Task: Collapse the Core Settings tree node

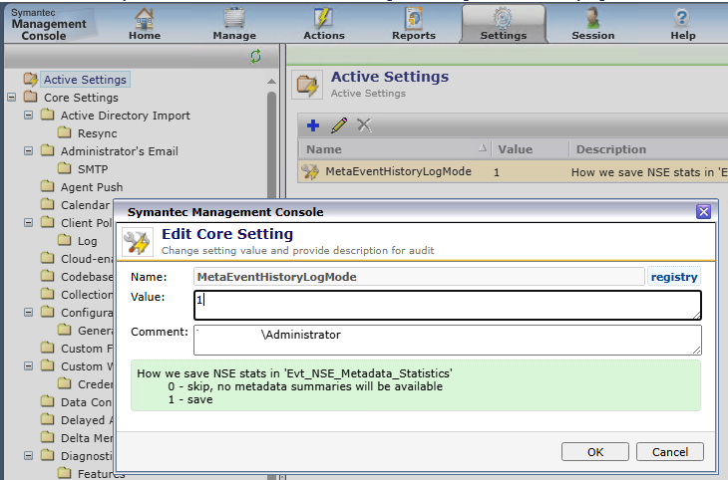Action: (12, 98)
